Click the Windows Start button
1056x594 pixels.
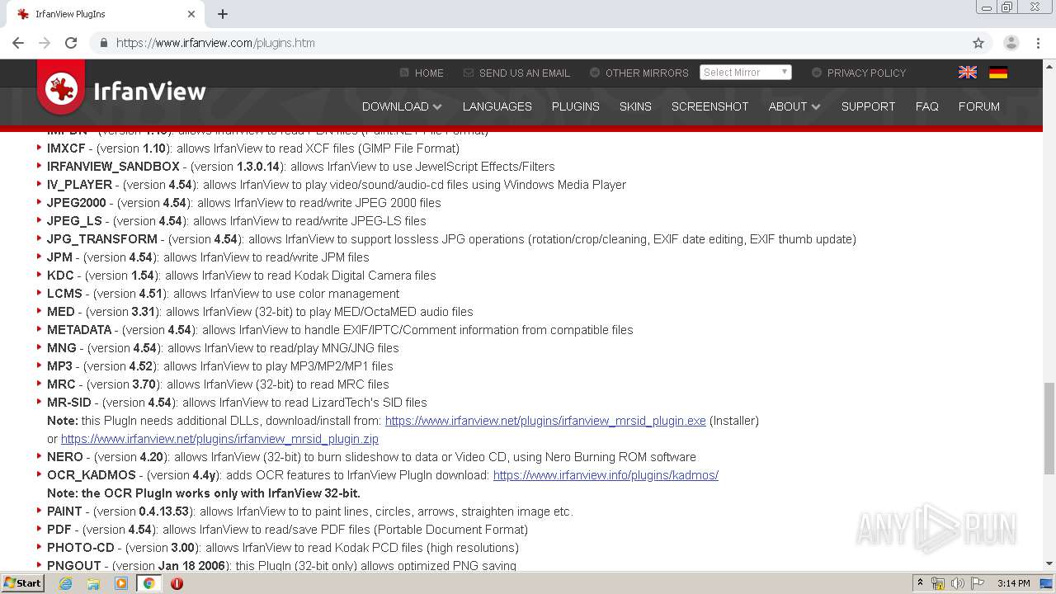(x=22, y=583)
